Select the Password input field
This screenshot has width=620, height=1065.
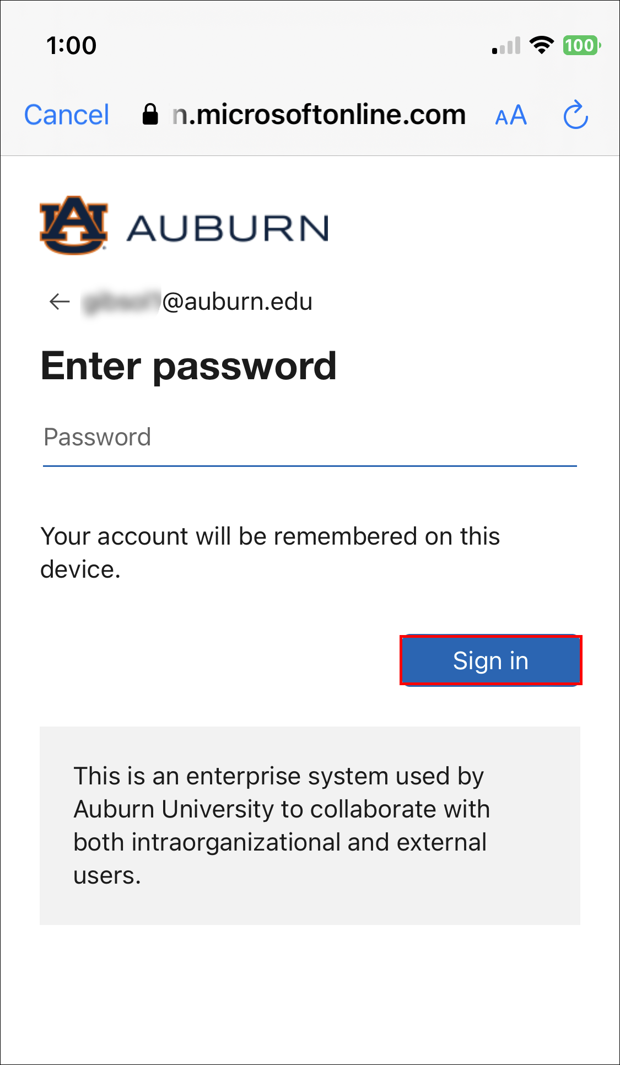pos(309,437)
